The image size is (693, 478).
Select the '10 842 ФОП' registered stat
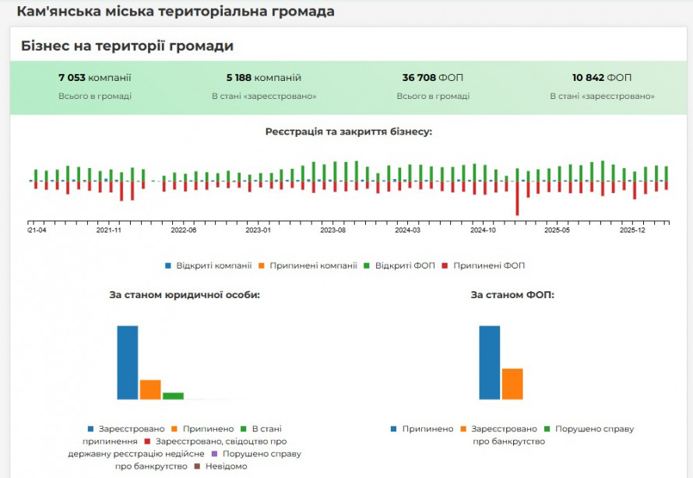point(602,78)
